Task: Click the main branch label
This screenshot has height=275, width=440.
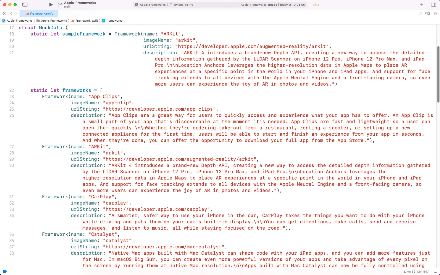Action: pyautogui.click(x=67, y=7)
